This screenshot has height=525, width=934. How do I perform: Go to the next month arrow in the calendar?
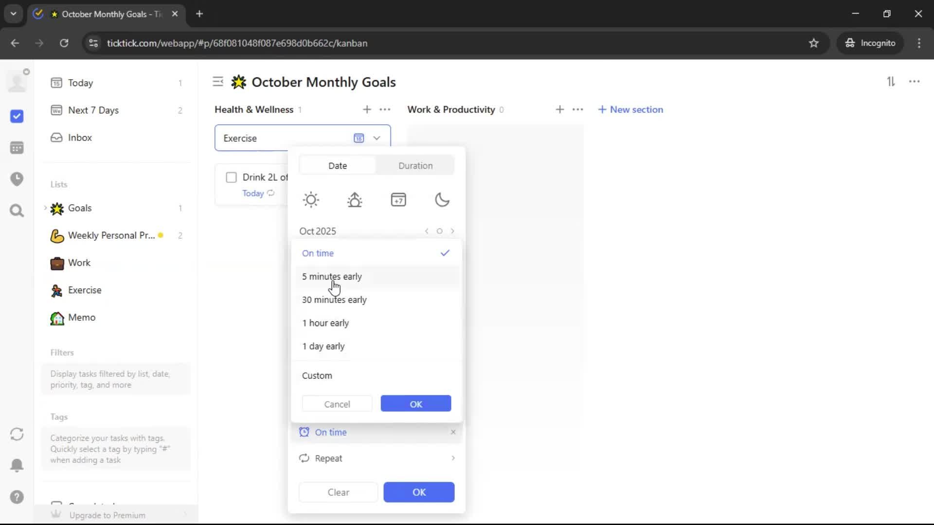[x=452, y=231]
